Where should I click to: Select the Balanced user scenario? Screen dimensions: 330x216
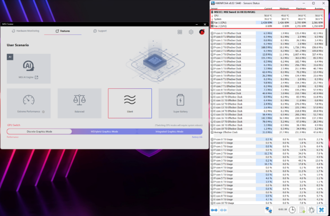click(x=79, y=103)
